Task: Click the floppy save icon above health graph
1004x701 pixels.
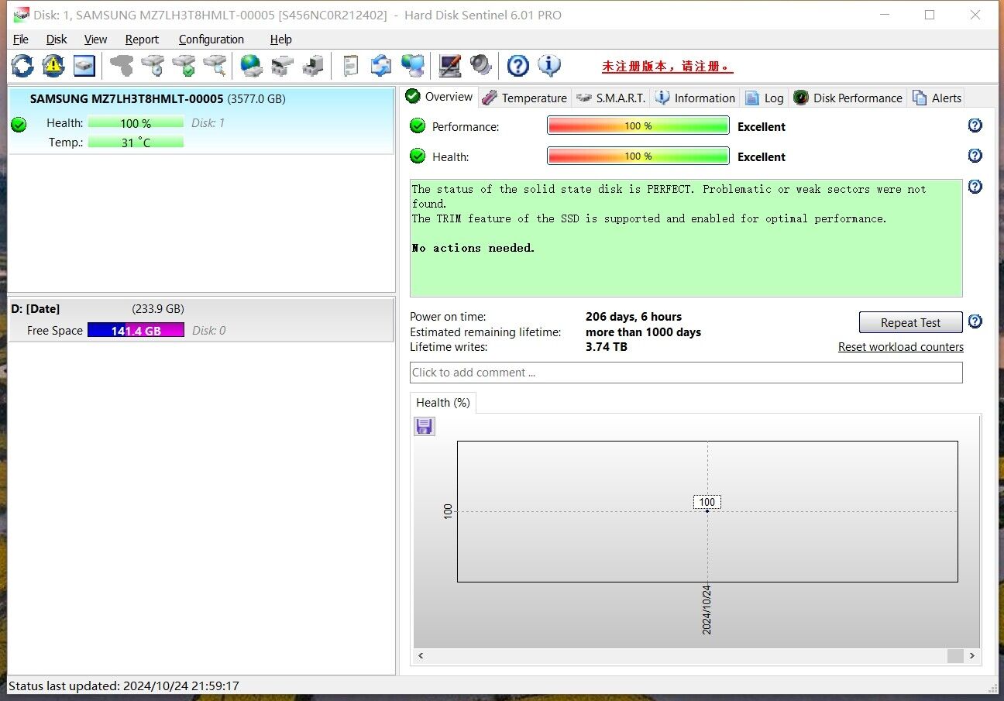Action: click(x=425, y=426)
